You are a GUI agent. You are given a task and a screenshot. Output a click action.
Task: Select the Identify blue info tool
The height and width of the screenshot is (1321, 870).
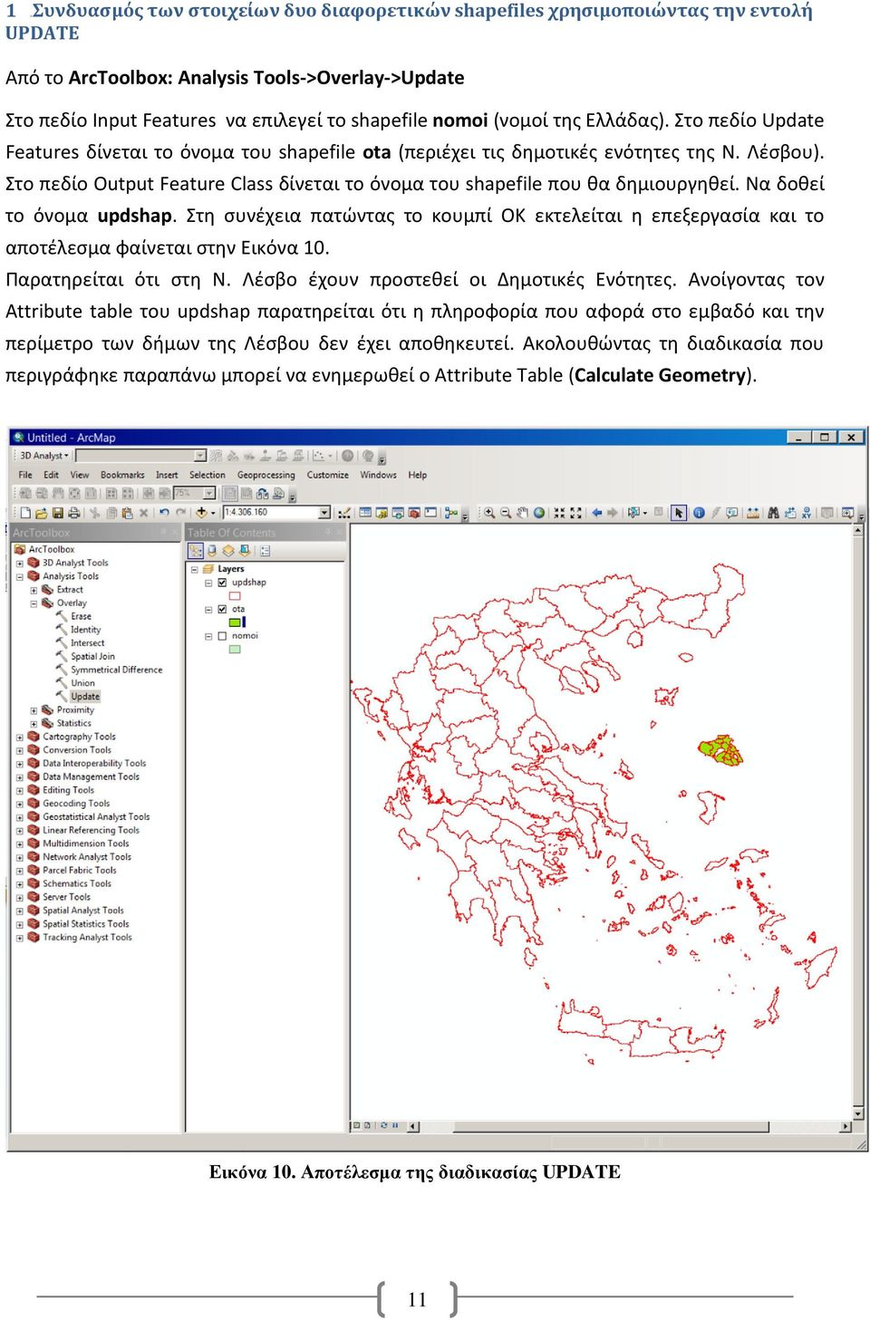pyautogui.click(x=699, y=513)
